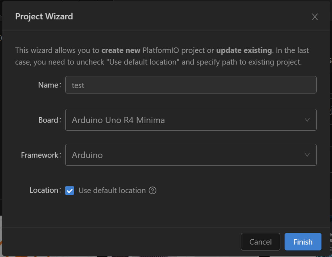332x257 pixels.
Task: Click the wizard description paragraph
Action: tap(158, 62)
